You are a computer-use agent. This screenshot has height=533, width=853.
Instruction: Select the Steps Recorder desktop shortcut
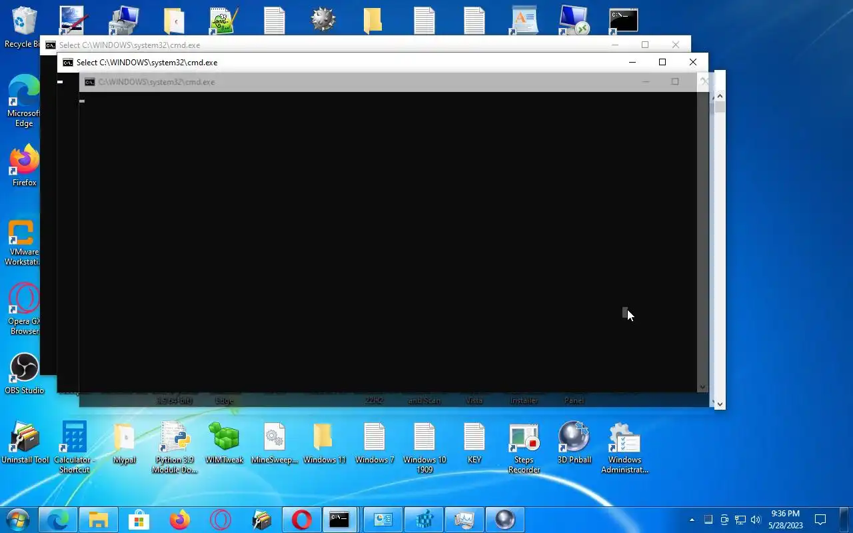coord(524,447)
